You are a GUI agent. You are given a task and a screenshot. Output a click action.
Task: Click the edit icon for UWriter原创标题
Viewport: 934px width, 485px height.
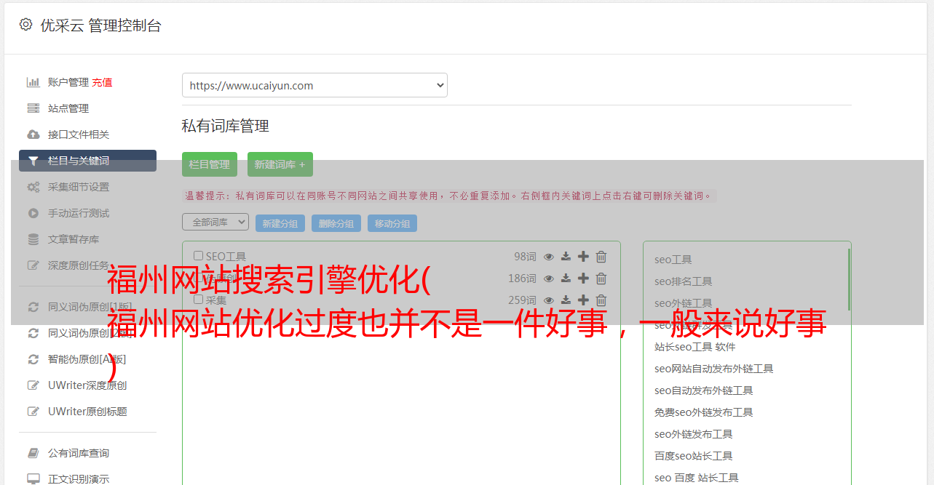33,412
